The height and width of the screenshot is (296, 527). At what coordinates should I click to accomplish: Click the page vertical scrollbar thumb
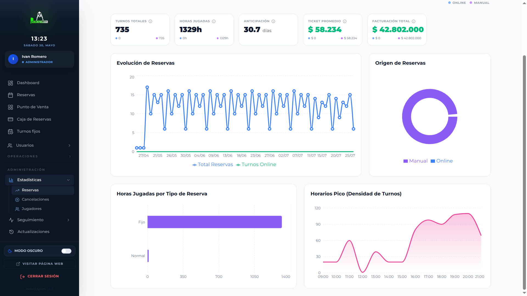coord(524,173)
